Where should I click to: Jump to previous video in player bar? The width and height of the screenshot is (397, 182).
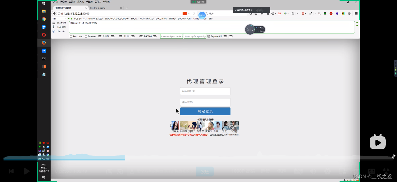pyautogui.click(x=11, y=171)
